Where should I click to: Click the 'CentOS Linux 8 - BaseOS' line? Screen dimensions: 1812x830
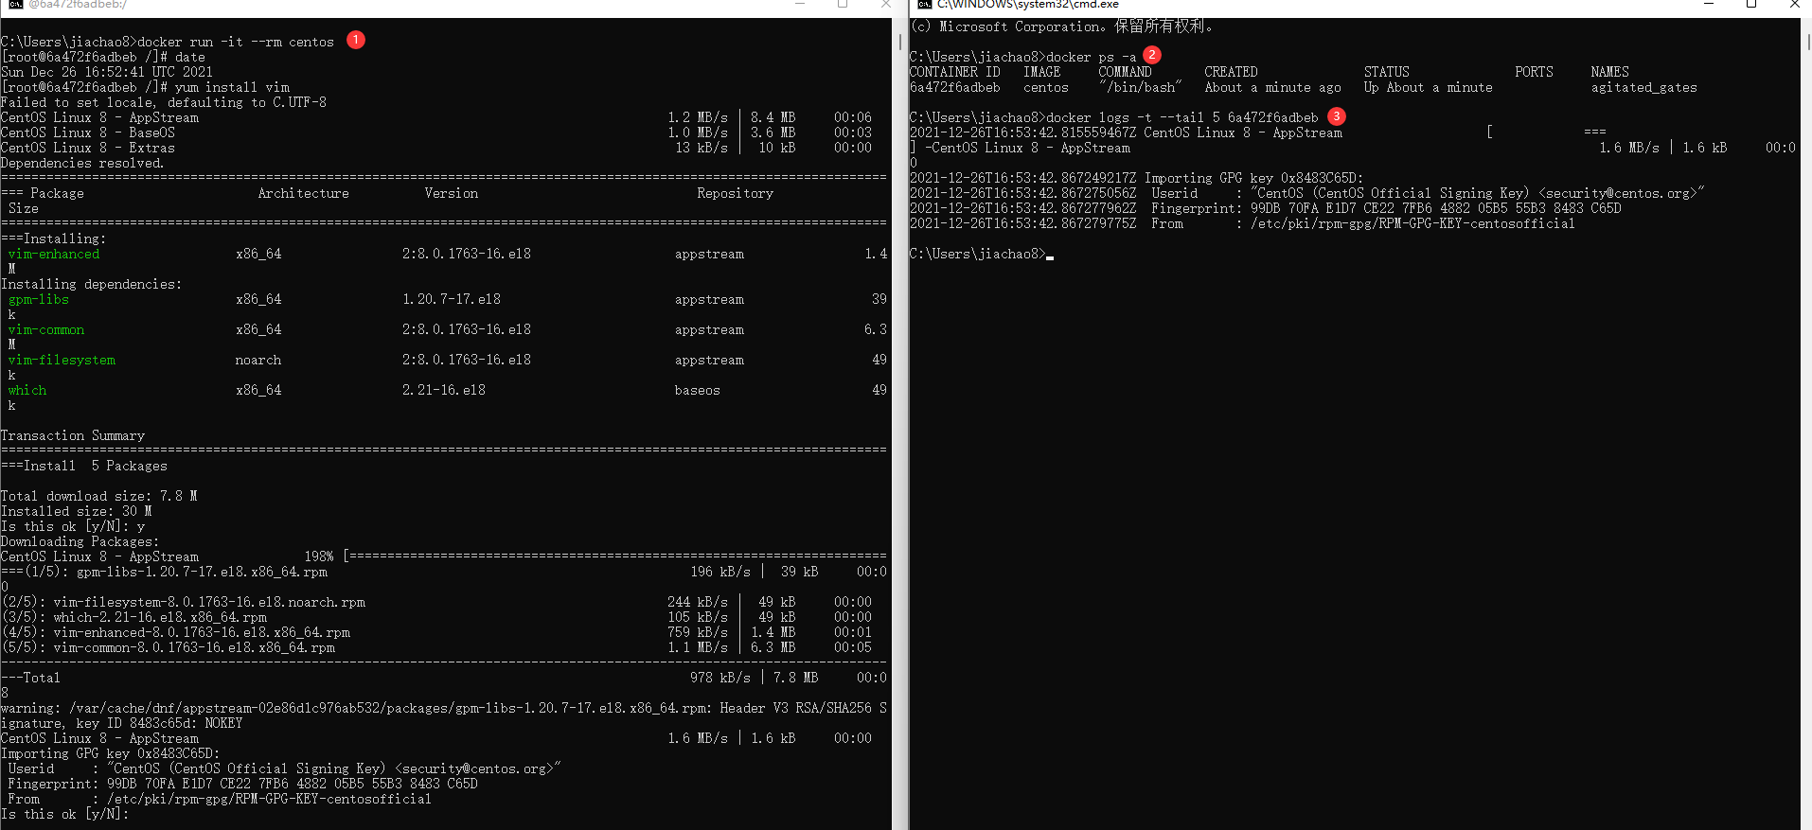(88, 132)
